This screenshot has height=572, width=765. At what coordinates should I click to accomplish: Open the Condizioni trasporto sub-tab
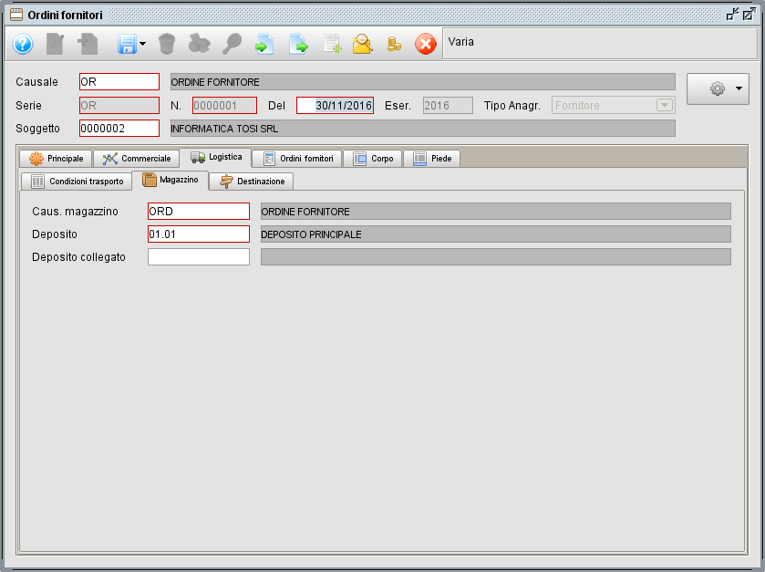77,182
